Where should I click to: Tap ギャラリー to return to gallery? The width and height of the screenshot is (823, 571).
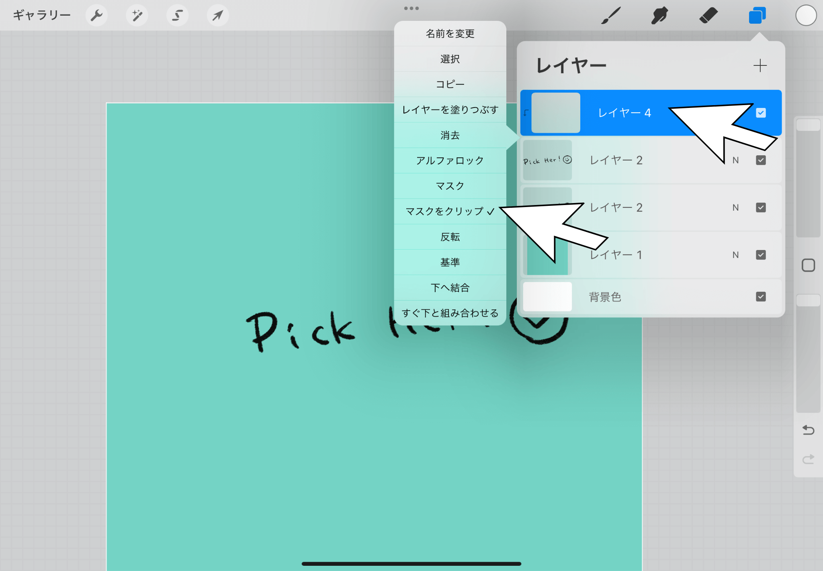(42, 16)
